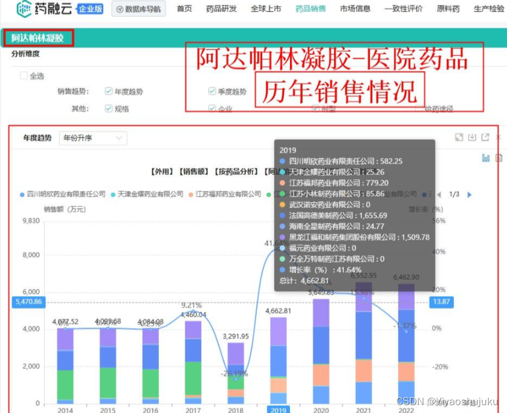507x413 pixels.
Task: Go to previous legend page arrow
Action: 439,195
